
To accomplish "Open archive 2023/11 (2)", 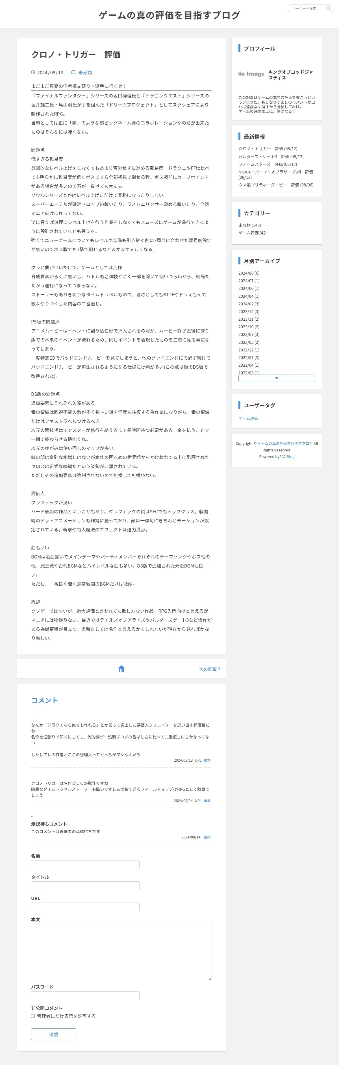I will coord(249,319).
